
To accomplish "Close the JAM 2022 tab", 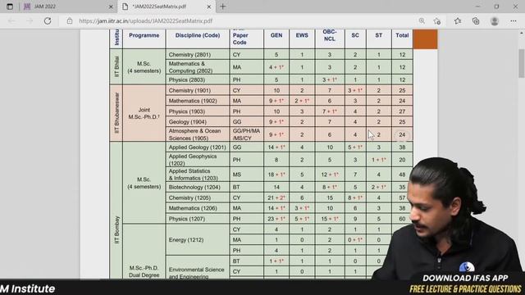I will point(111,7).
